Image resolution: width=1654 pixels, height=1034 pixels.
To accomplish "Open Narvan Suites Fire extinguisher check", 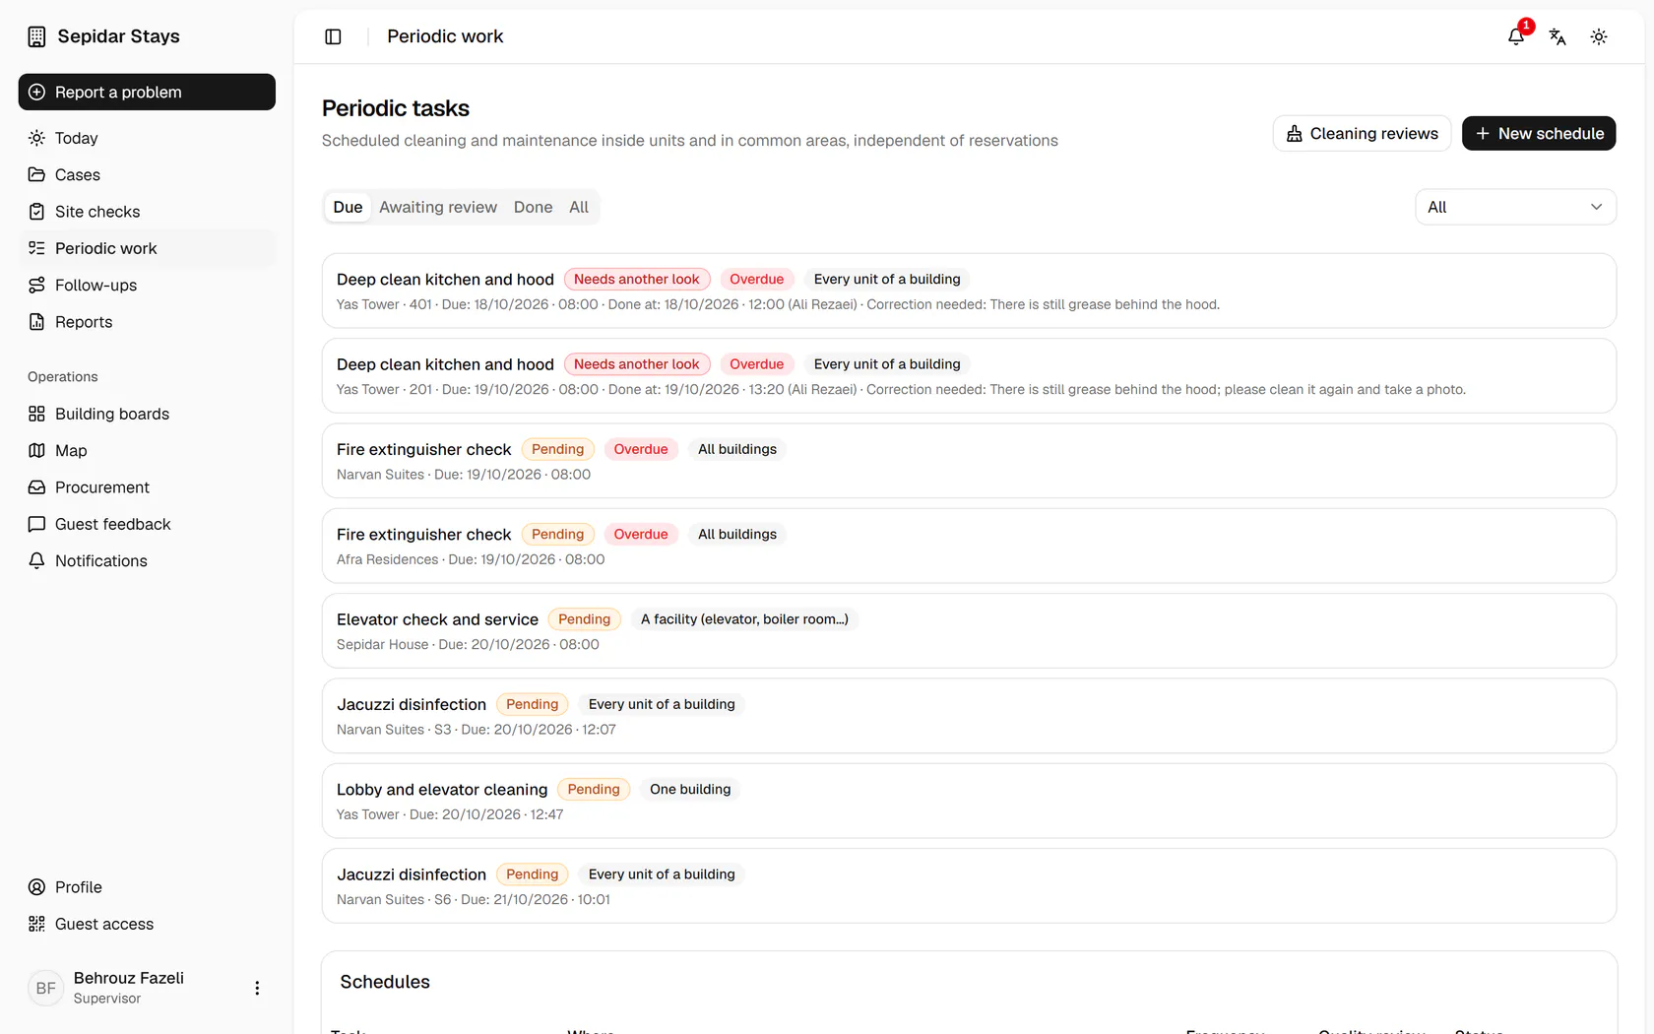I will (969, 461).
